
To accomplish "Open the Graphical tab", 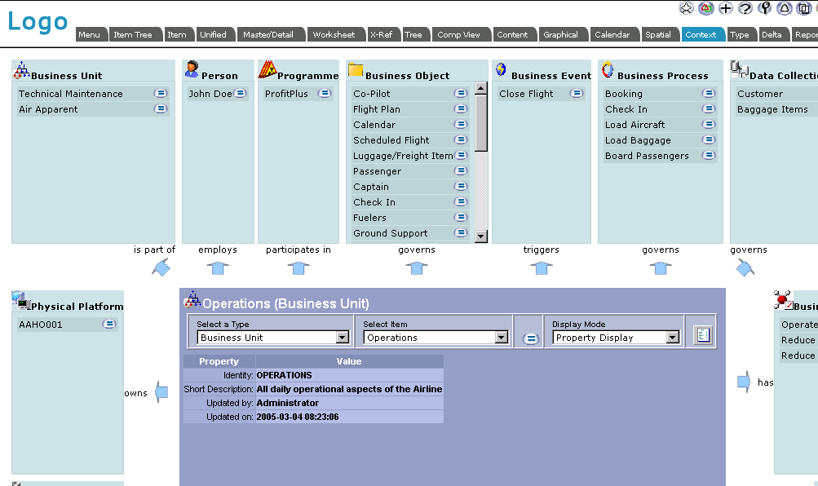I will click(x=560, y=35).
